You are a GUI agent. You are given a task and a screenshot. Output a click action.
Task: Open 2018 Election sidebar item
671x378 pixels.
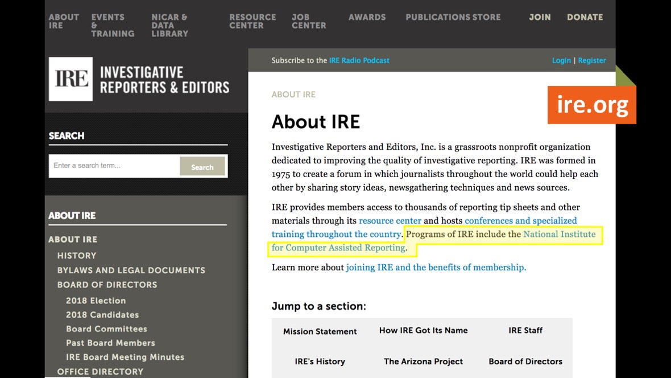coord(96,301)
